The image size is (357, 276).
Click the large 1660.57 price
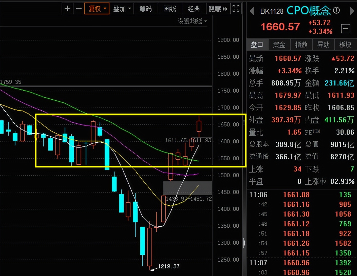click(280, 27)
